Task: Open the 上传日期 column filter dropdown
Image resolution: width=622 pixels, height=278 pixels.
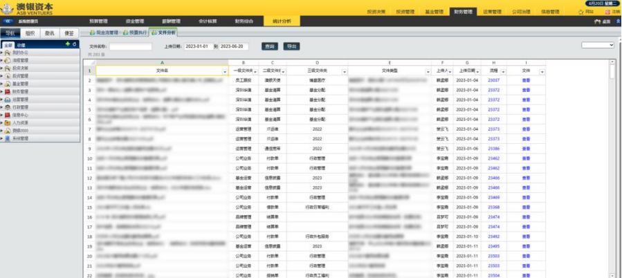Action: [476, 71]
